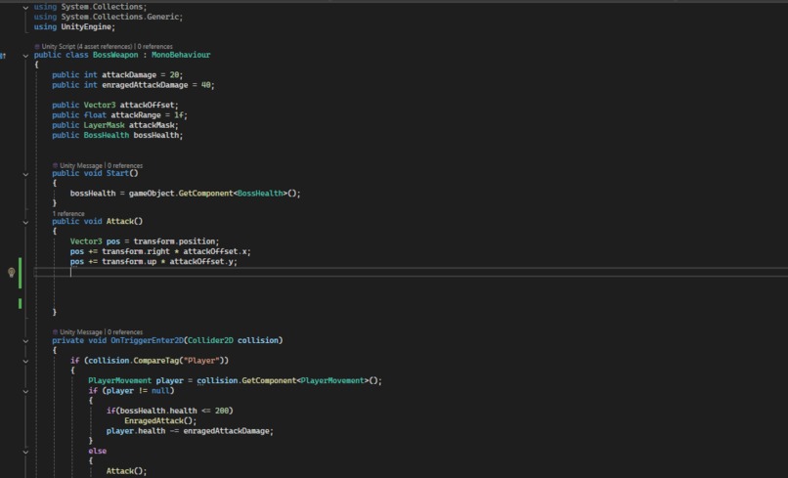Open "0 references" CodeLens above Start method
This screenshot has width=788, height=478.
(x=125, y=165)
